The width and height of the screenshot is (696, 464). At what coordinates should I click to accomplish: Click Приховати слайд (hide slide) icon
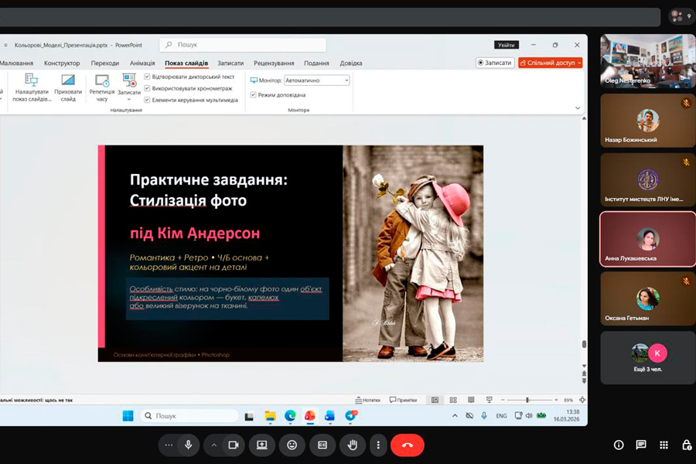(x=68, y=80)
